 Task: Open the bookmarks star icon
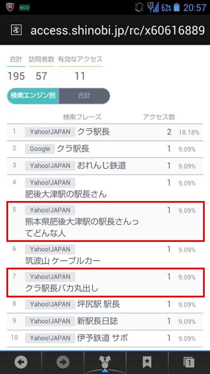(x=147, y=363)
